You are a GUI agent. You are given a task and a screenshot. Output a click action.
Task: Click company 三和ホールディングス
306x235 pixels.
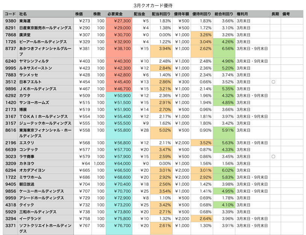click(x=38, y=212)
